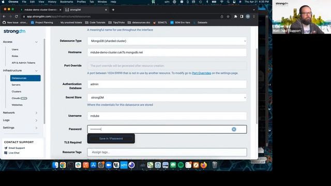Click the Wi-Fi icon in menu bar
The height and width of the screenshot is (186, 331).
coord(222,2)
